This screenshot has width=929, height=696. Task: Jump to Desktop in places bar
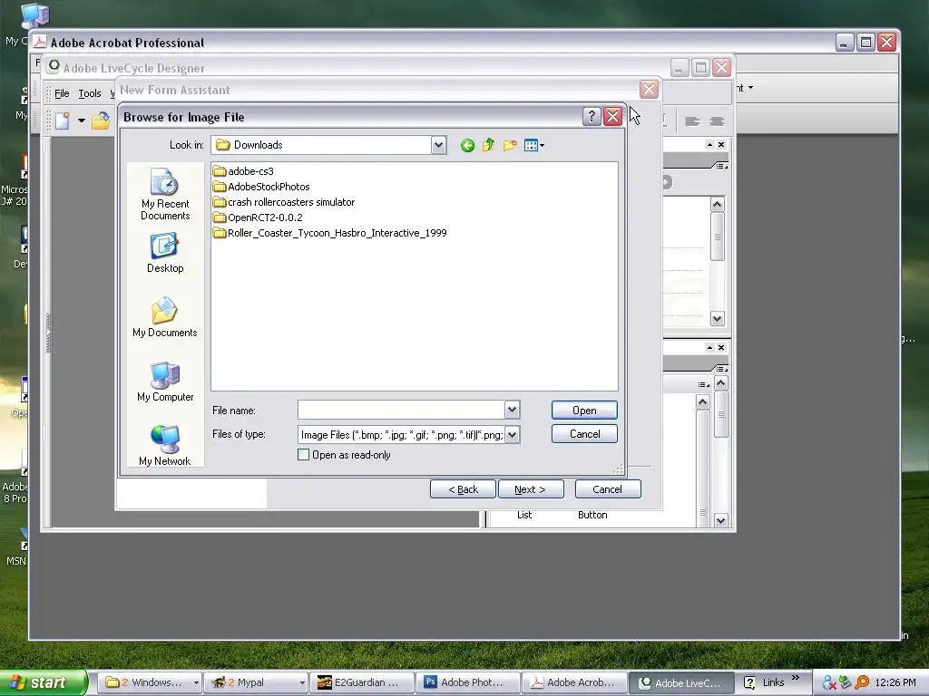pos(165,253)
